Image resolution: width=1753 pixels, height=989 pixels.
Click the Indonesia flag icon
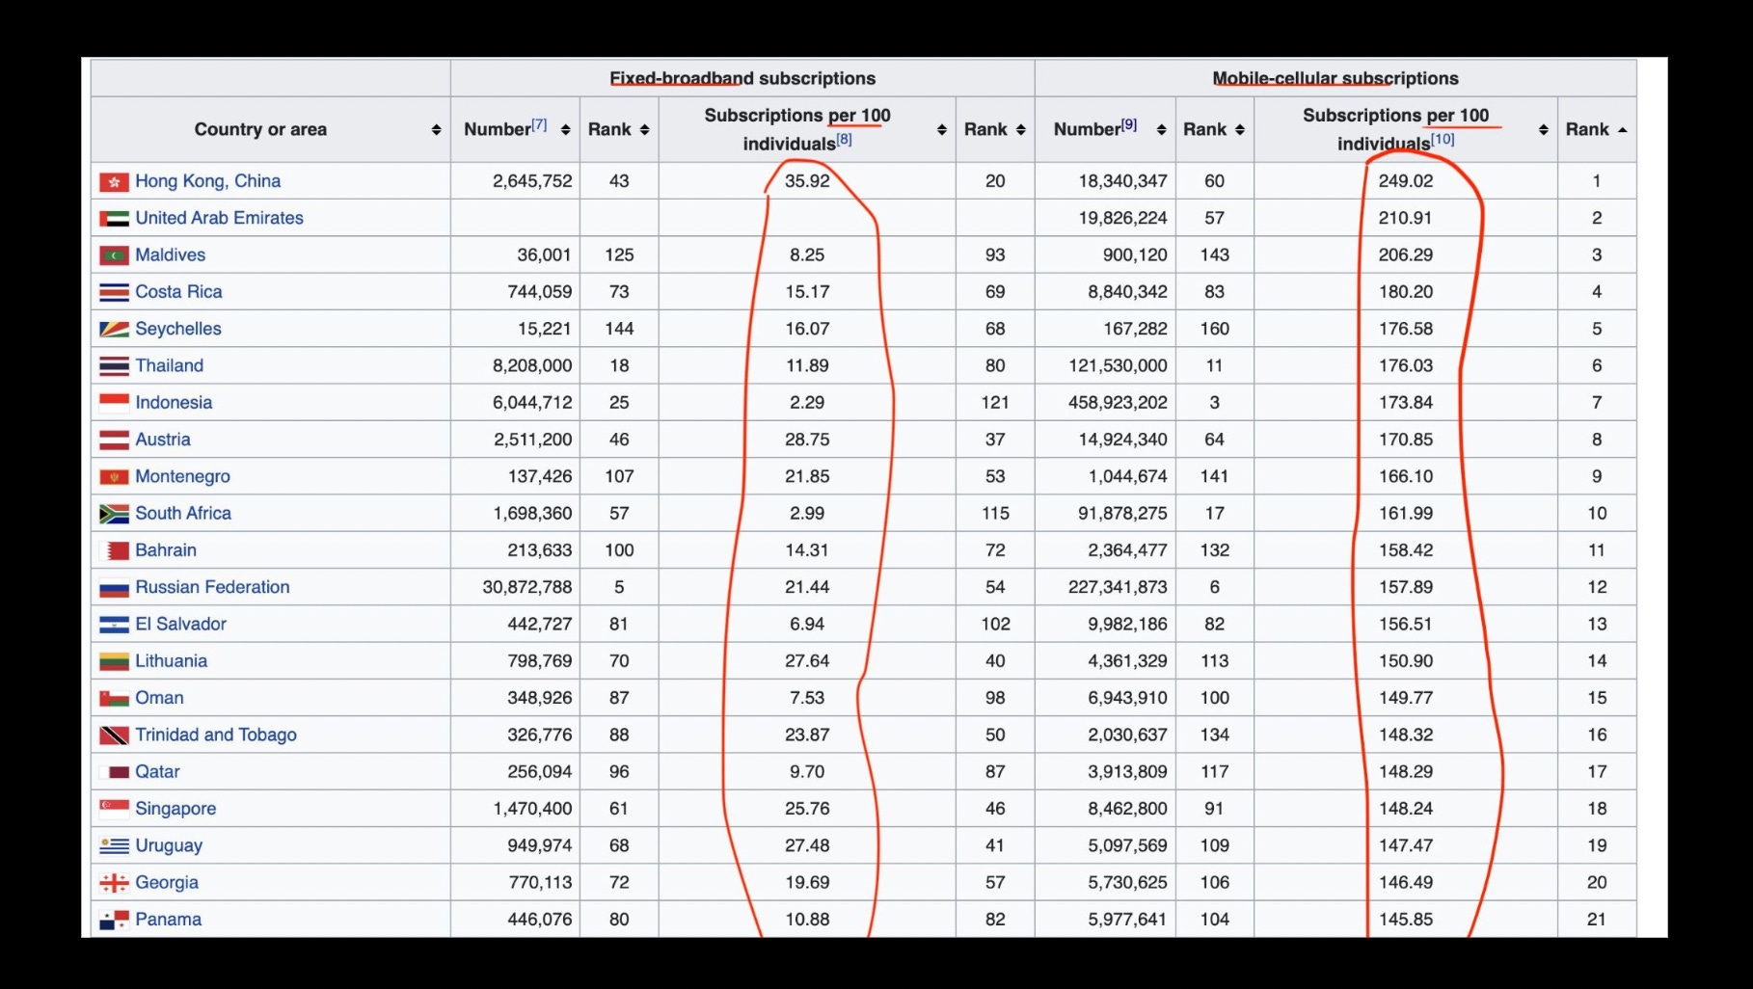coord(114,403)
